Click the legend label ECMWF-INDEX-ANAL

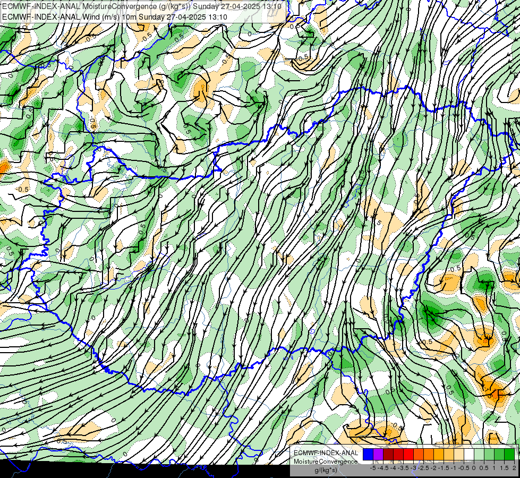pyautogui.click(x=326, y=453)
